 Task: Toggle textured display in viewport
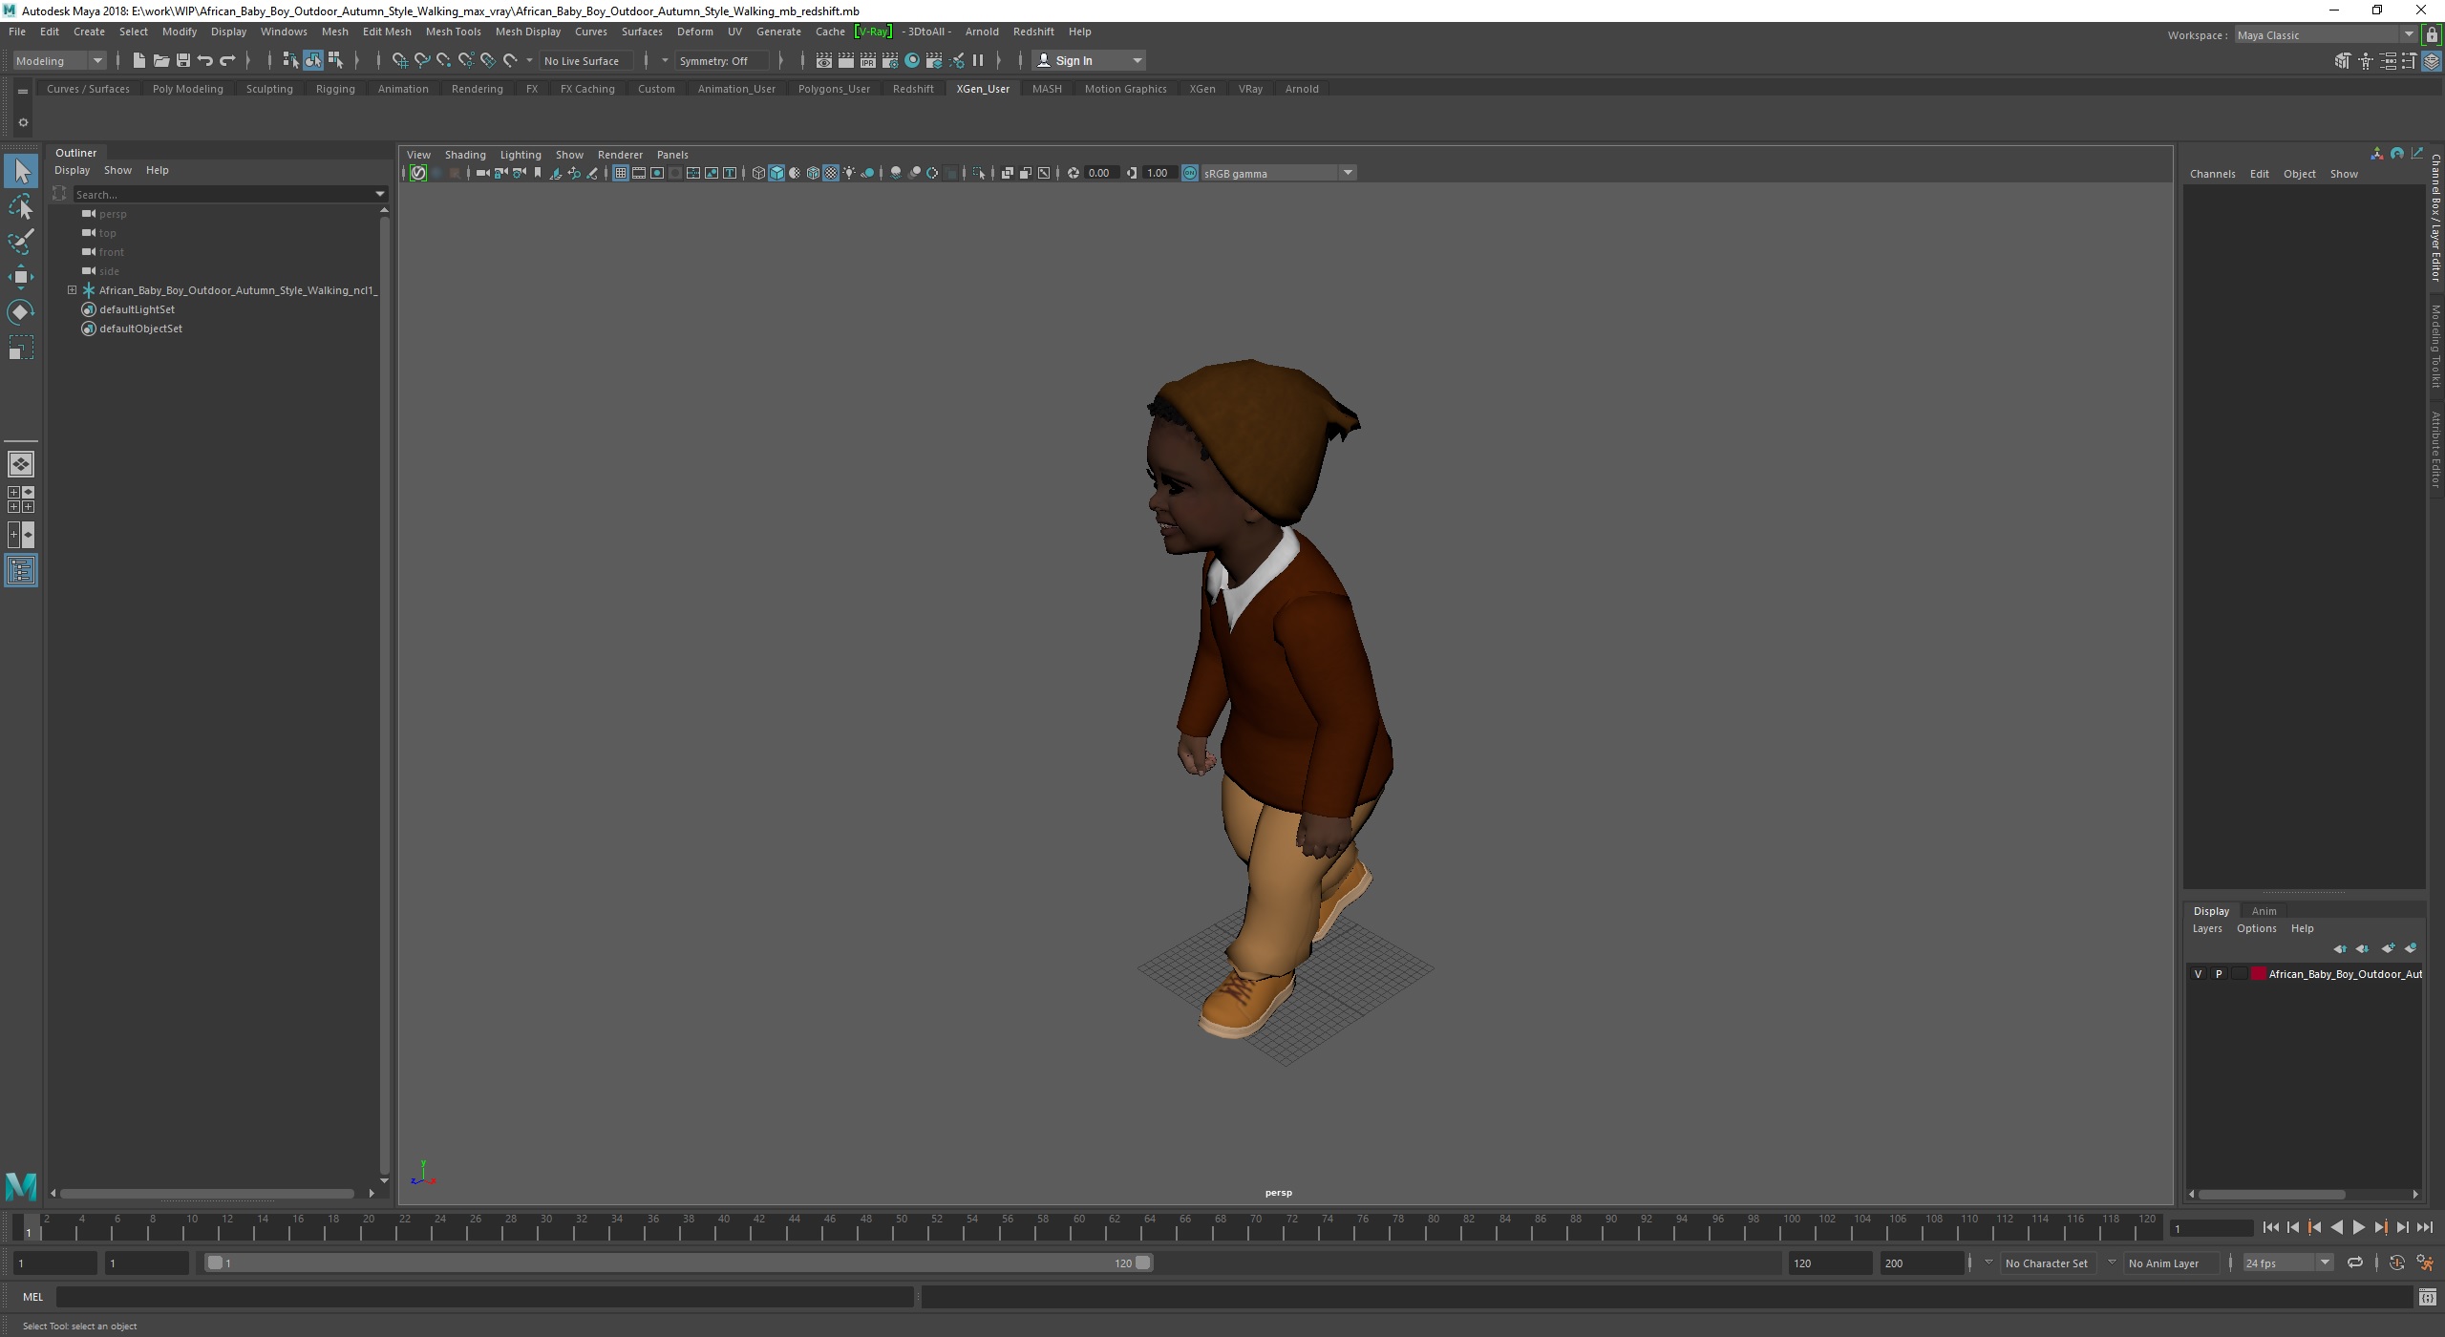click(x=831, y=173)
